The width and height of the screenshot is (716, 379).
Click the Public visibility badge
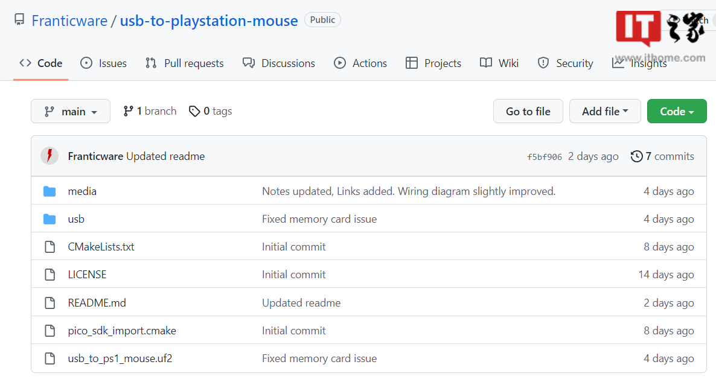coord(322,20)
